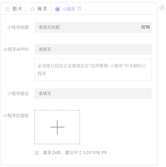Image resolution: width=166 pixels, height=167 pixels.
Task: Select the 小程序 radio button
Action: 58,9
